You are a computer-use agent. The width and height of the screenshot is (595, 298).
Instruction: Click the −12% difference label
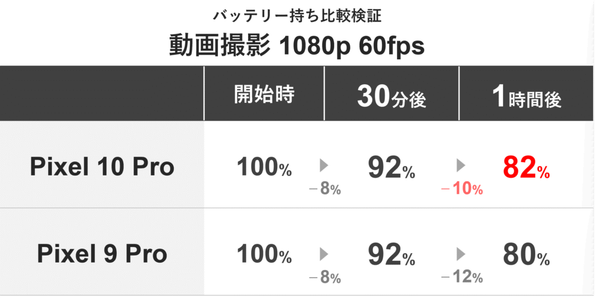(462, 278)
